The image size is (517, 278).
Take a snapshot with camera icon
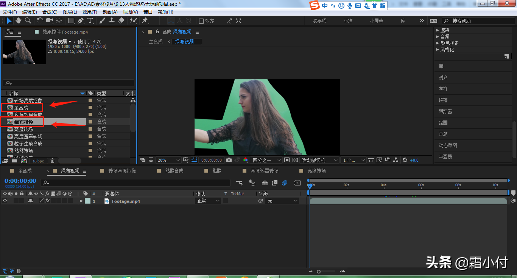click(229, 160)
